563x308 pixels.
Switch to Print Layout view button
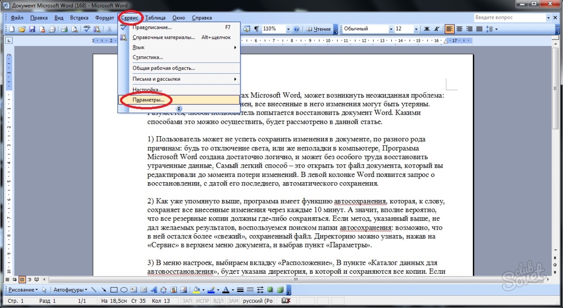[x=22, y=279]
